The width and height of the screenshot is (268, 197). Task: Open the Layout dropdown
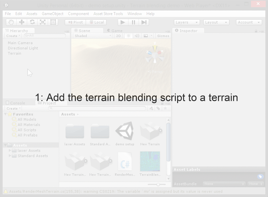pos(216,22)
